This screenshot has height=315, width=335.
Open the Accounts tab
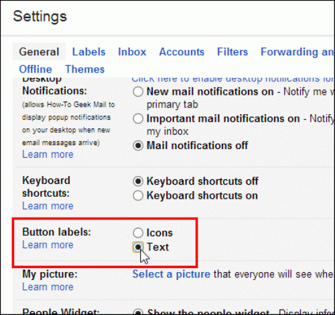(182, 52)
